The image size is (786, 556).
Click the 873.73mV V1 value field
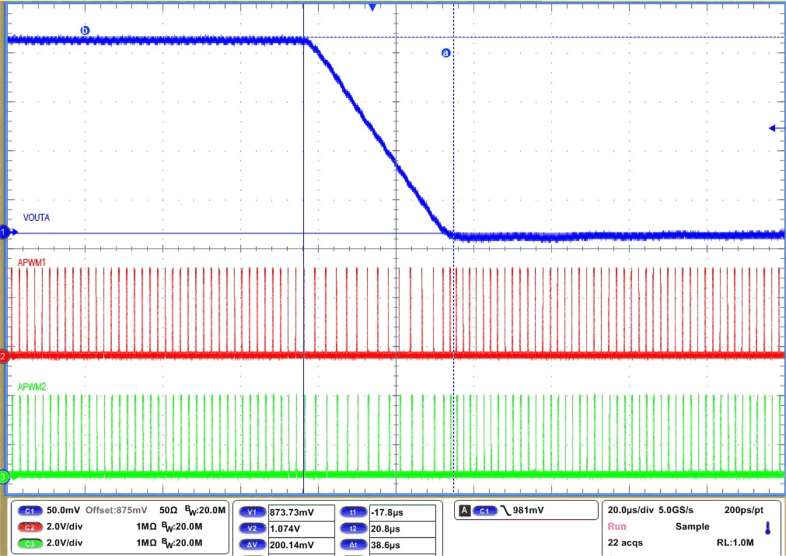[301, 512]
